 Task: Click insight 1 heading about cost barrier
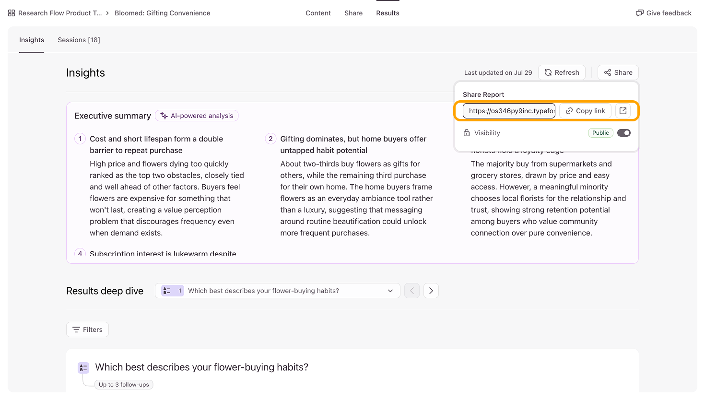coord(156,144)
